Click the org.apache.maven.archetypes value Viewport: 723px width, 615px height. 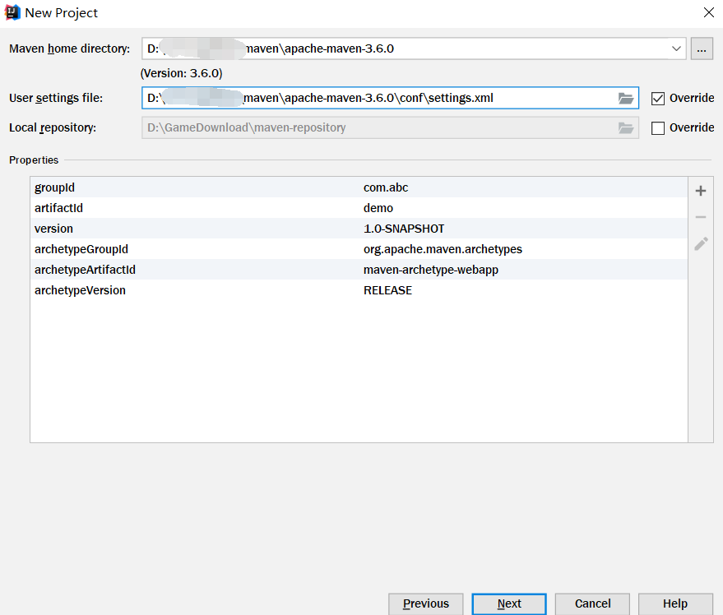click(x=443, y=249)
